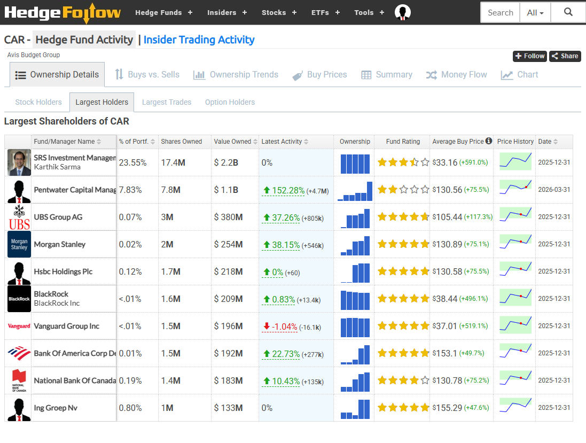Click the UBS logo

(x=19, y=217)
